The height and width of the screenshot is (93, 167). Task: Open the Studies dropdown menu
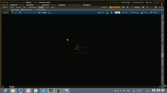(x=144, y=13)
